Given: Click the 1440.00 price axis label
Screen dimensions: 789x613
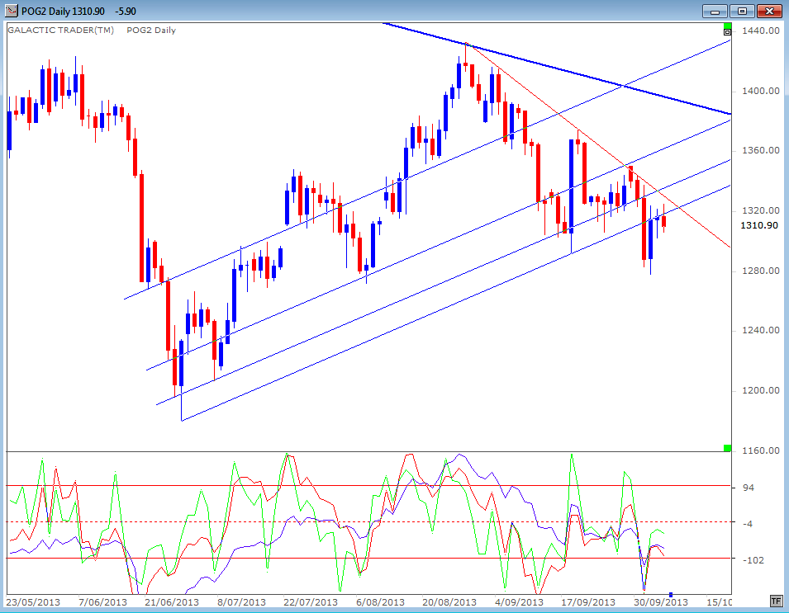Looking at the screenshot, I should pos(761,31).
